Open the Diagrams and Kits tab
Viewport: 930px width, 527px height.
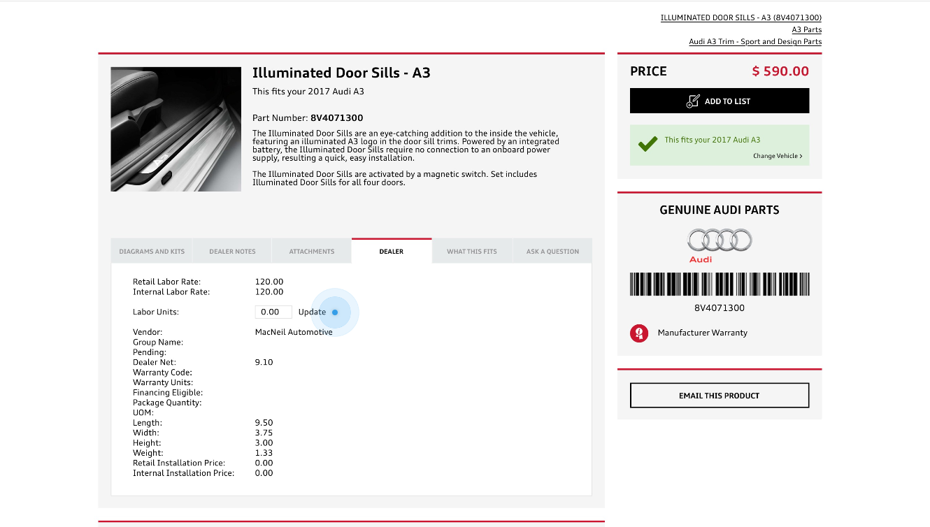click(x=152, y=252)
